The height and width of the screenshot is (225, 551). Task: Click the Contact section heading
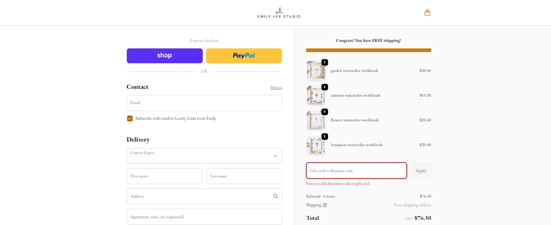click(x=137, y=87)
